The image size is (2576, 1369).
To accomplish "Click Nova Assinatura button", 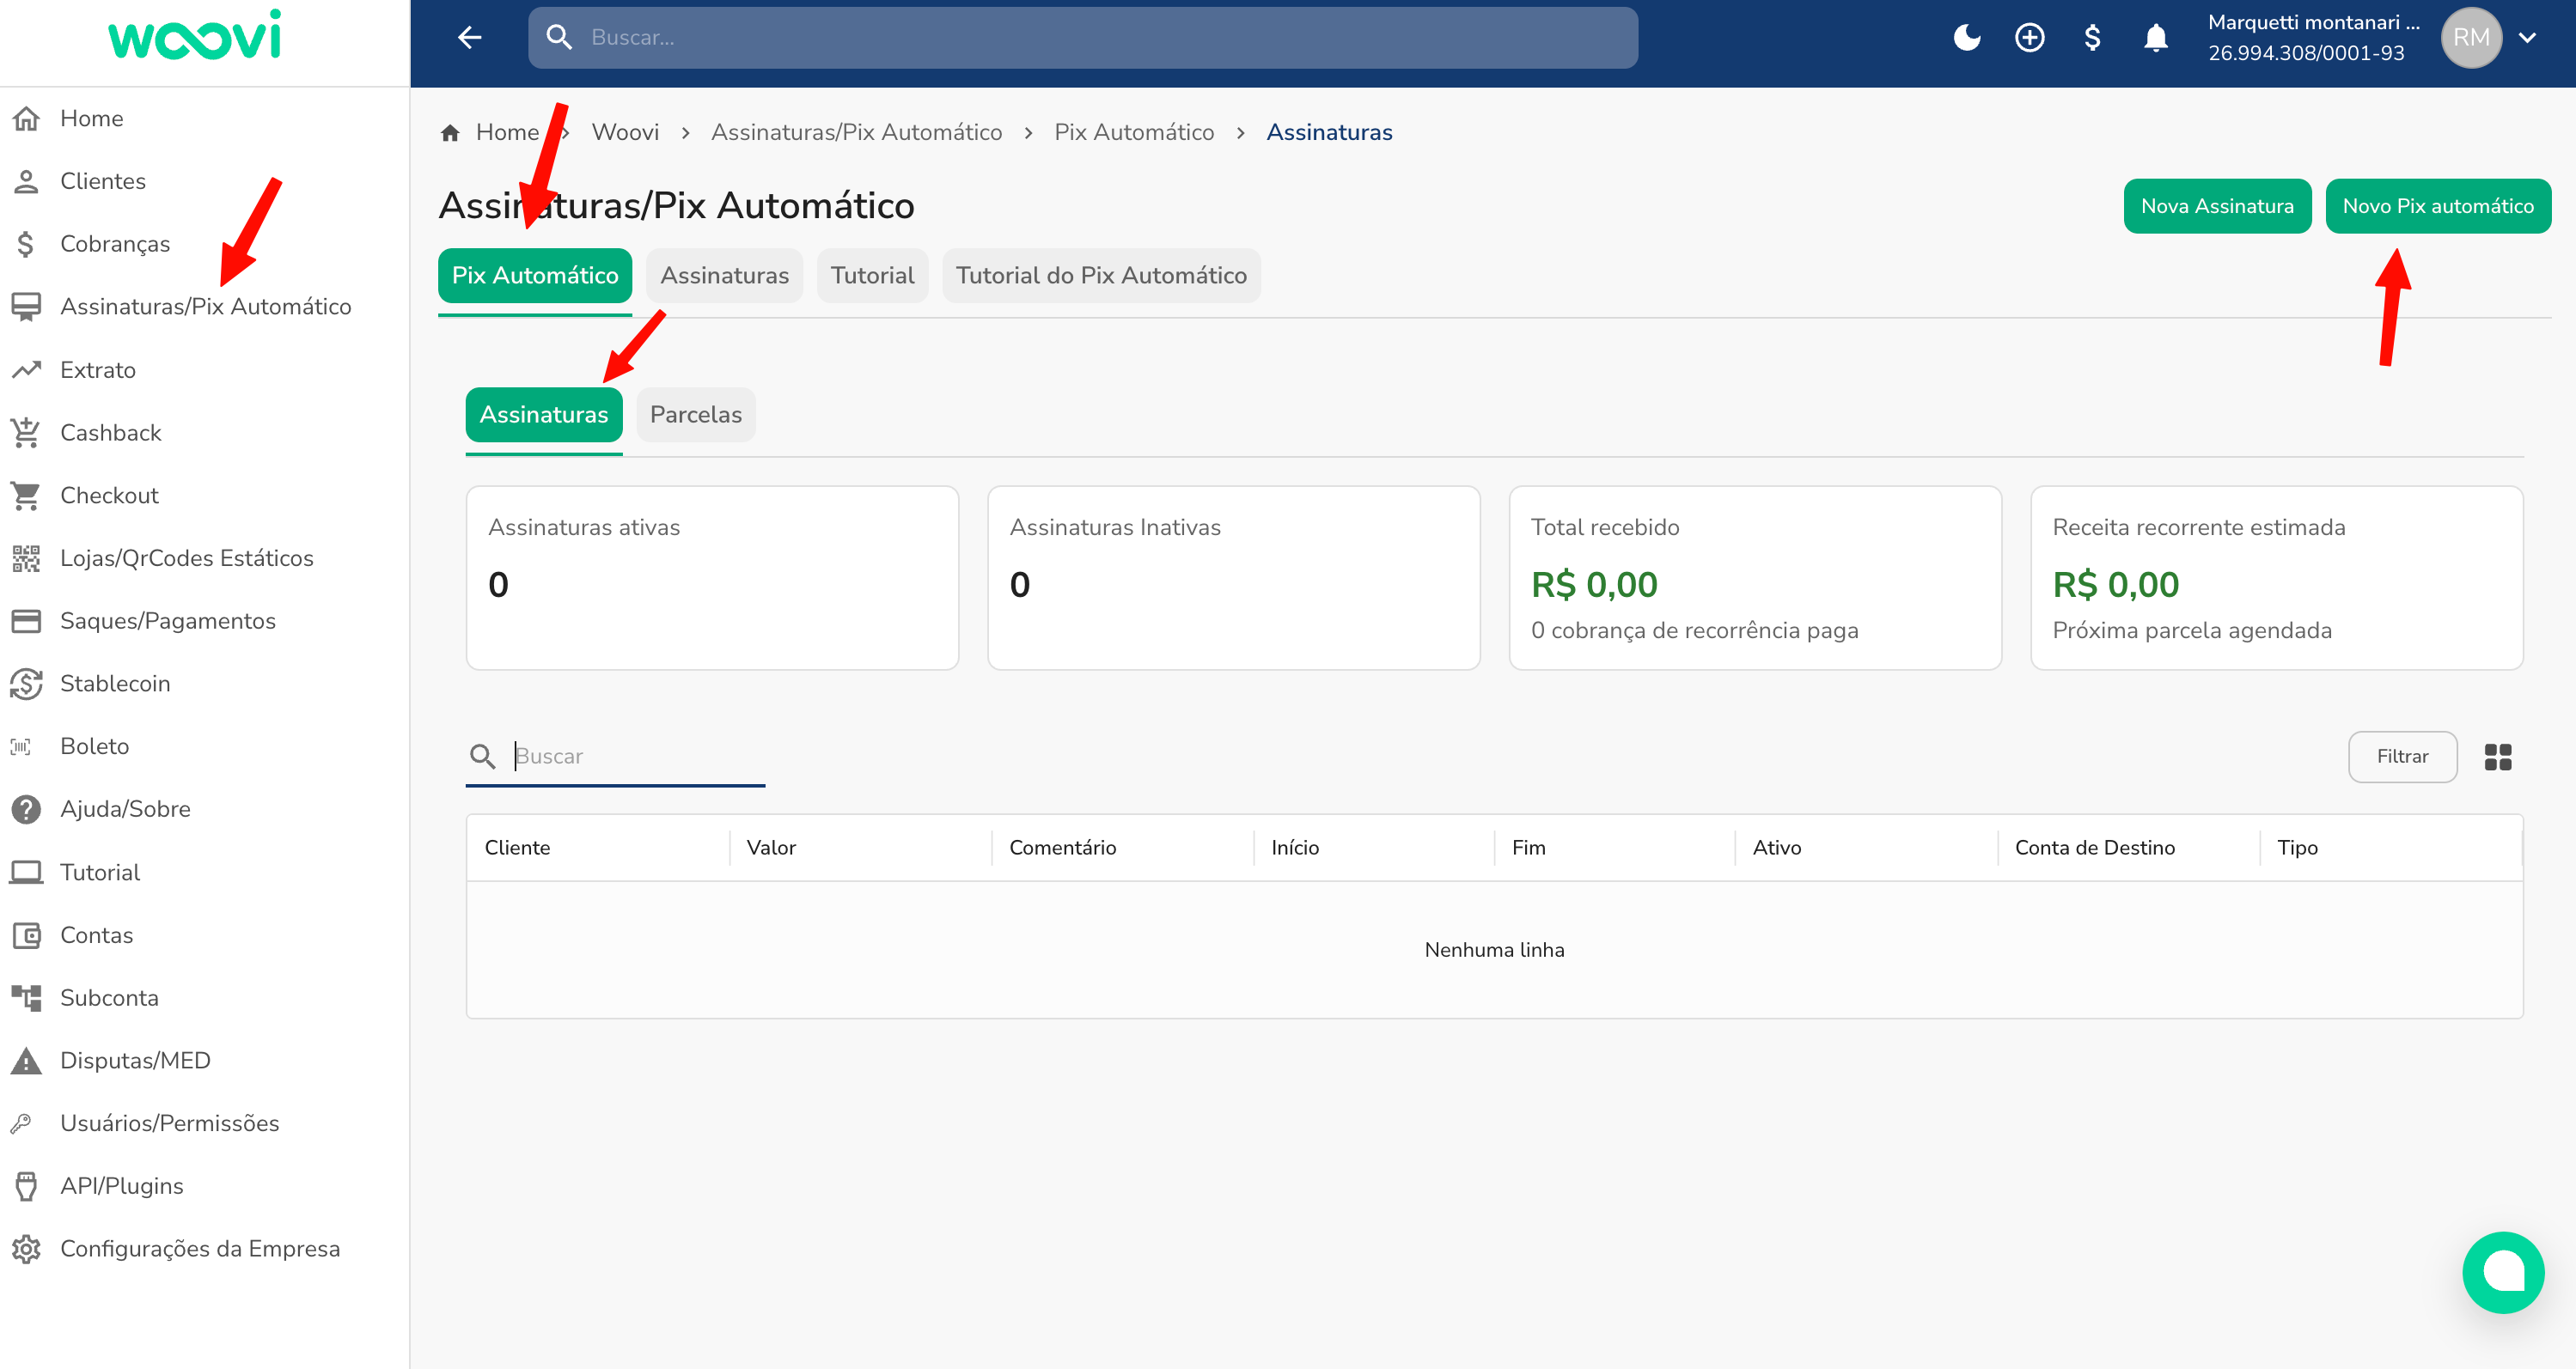I will (x=2217, y=206).
